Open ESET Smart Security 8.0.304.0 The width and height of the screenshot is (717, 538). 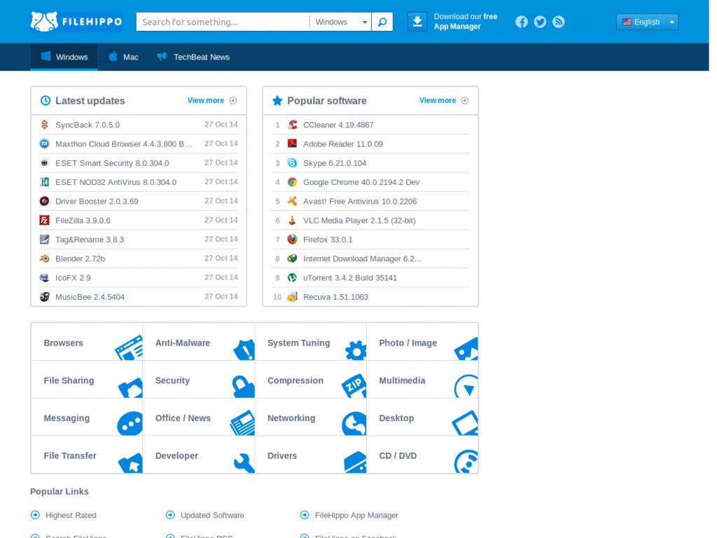point(112,163)
